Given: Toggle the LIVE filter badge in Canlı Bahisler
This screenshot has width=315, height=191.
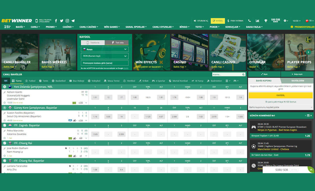Looking at the screenshot, I should tap(6, 81).
